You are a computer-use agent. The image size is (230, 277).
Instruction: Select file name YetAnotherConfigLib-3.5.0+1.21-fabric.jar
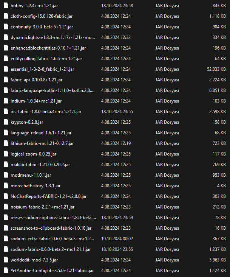pyautogui.click(x=52, y=271)
